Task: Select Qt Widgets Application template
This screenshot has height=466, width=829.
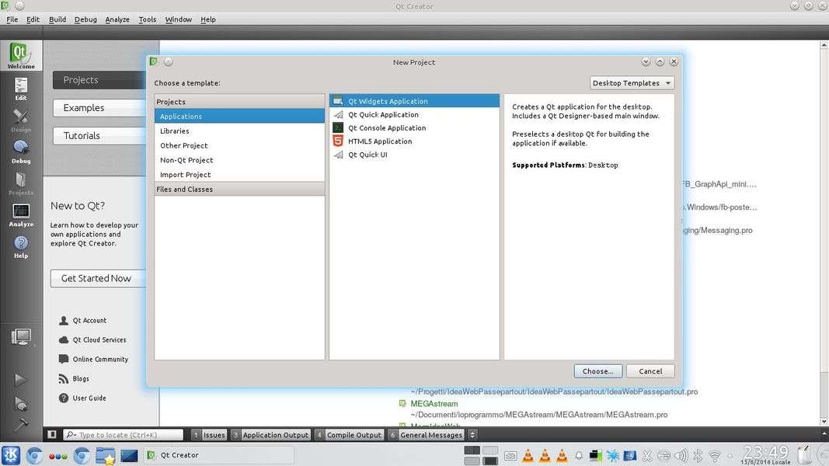Action: coord(414,101)
